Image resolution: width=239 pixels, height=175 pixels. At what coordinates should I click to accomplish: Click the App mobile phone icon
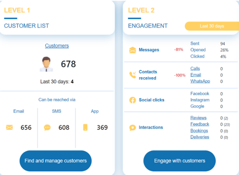(85, 127)
